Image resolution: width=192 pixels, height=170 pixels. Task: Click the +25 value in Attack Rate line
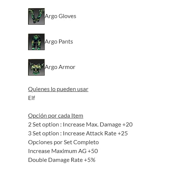tap(123, 133)
